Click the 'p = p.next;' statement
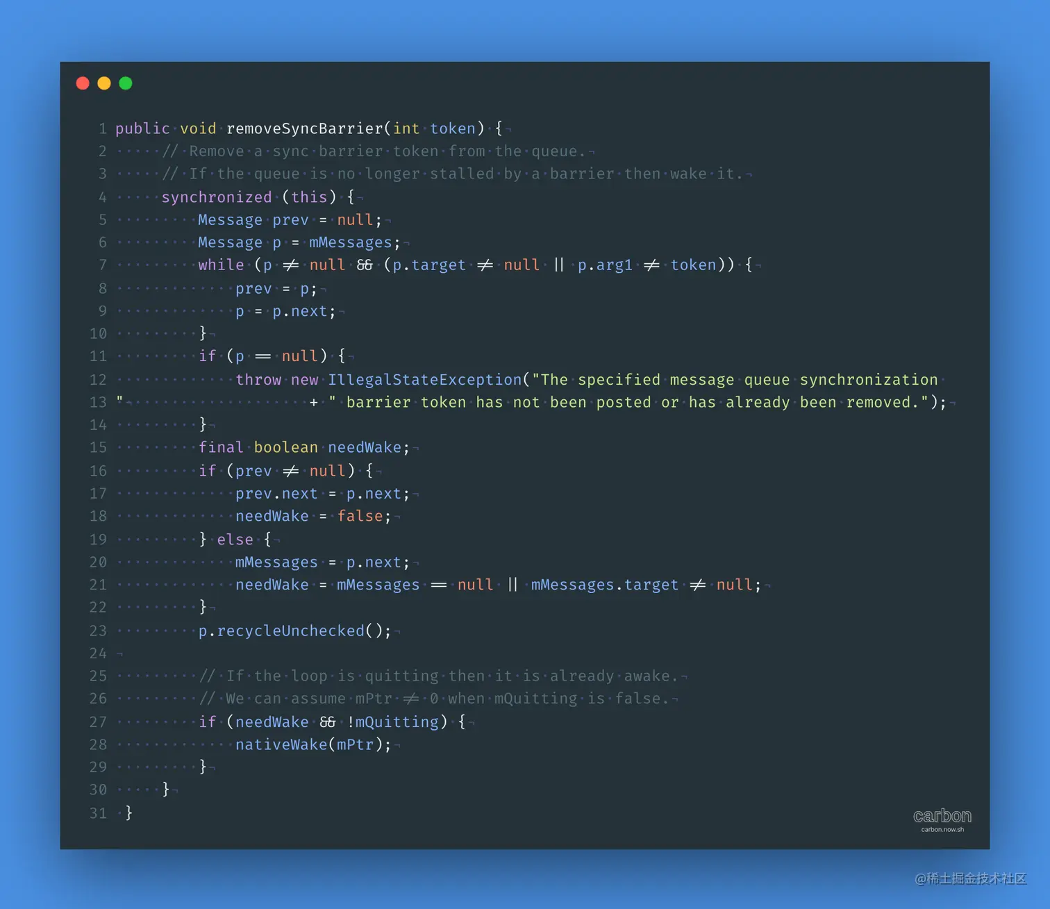 285,311
